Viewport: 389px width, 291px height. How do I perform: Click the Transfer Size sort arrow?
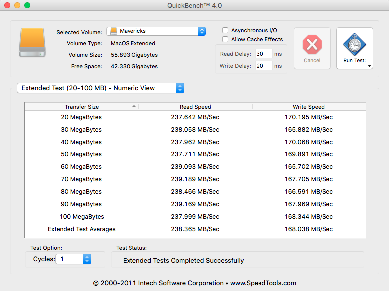(x=134, y=106)
